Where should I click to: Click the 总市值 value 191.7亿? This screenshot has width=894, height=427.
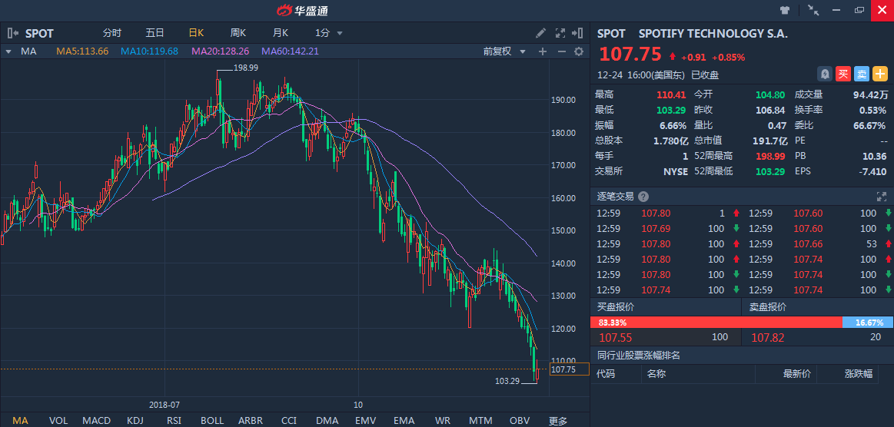(769, 140)
